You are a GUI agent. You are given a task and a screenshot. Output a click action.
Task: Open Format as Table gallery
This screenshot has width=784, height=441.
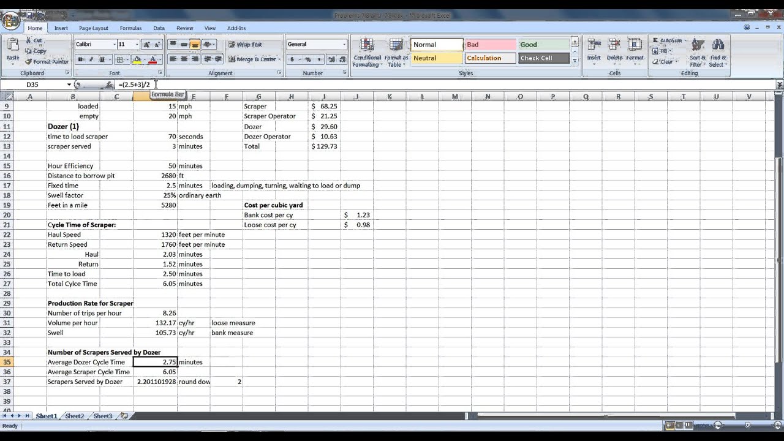(x=396, y=52)
